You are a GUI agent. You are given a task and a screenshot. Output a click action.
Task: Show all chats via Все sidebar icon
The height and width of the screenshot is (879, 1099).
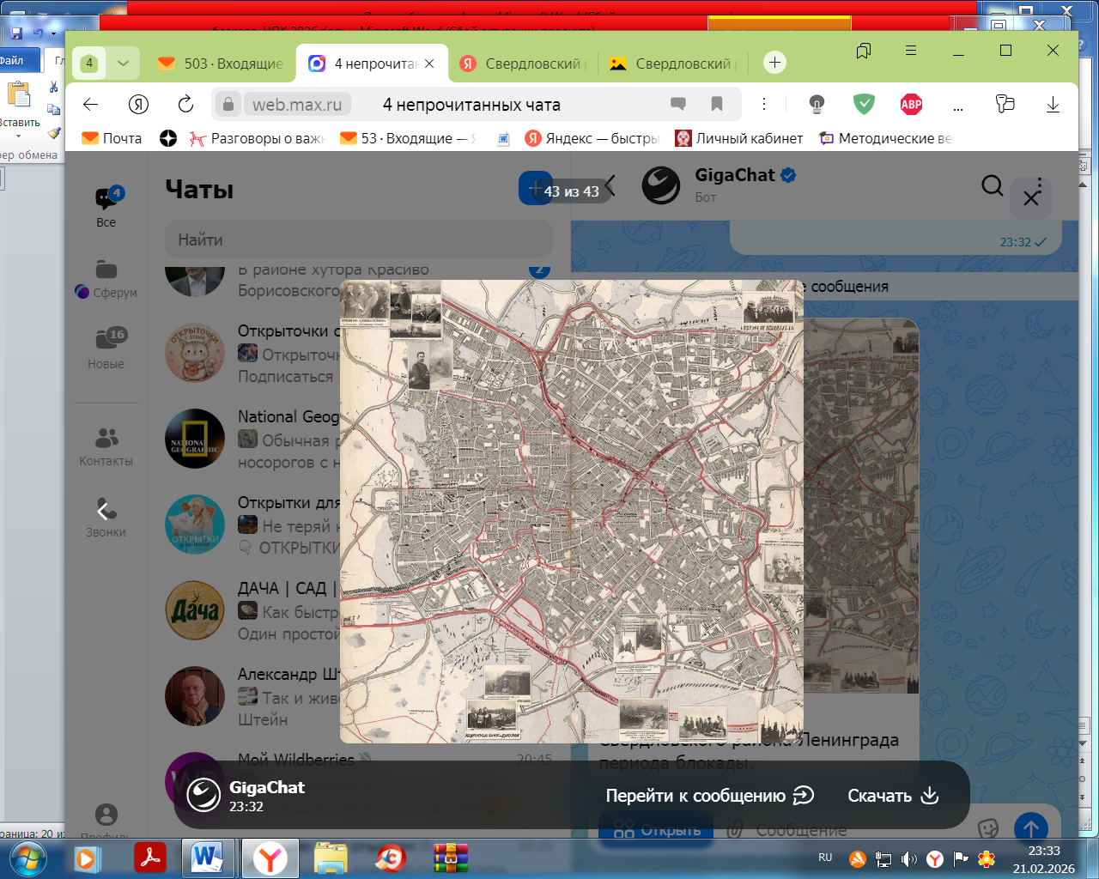click(106, 207)
